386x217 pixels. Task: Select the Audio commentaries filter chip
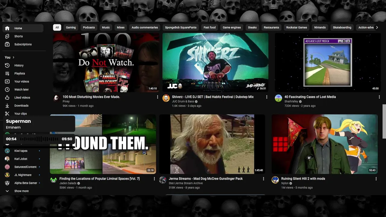click(145, 27)
